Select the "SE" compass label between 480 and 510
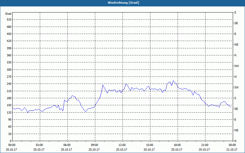245x153 pixels. coord(236,23)
